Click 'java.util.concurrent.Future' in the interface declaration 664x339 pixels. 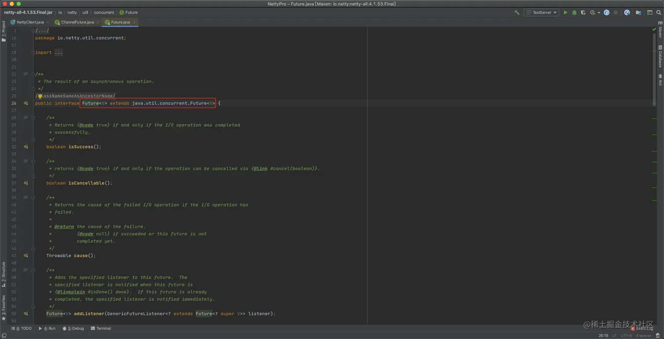[169, 103]
